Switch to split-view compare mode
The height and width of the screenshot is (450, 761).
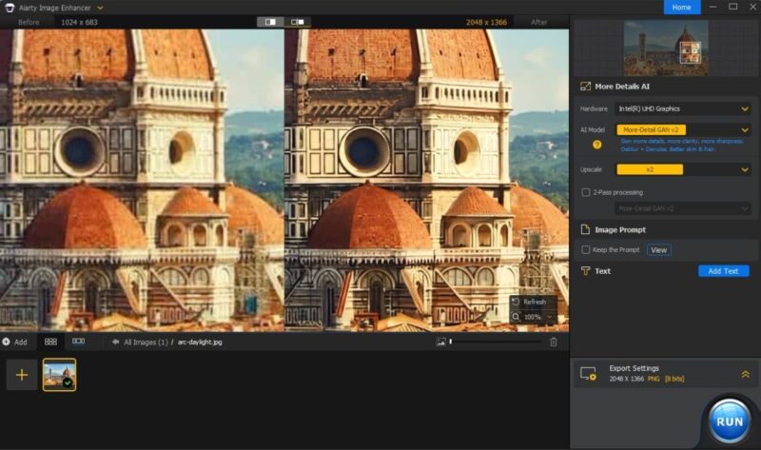click(270, 22)
